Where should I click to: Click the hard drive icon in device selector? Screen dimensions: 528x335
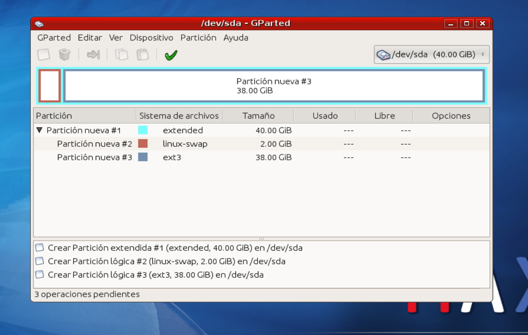pyautogui.click(x=383, y=54)
